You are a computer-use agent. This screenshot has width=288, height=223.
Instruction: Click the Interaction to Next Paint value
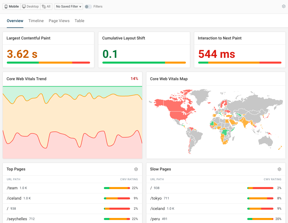click(x=217, y=54)
